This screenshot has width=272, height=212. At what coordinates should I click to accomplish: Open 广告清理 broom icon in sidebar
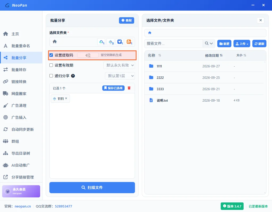[6, 105]
